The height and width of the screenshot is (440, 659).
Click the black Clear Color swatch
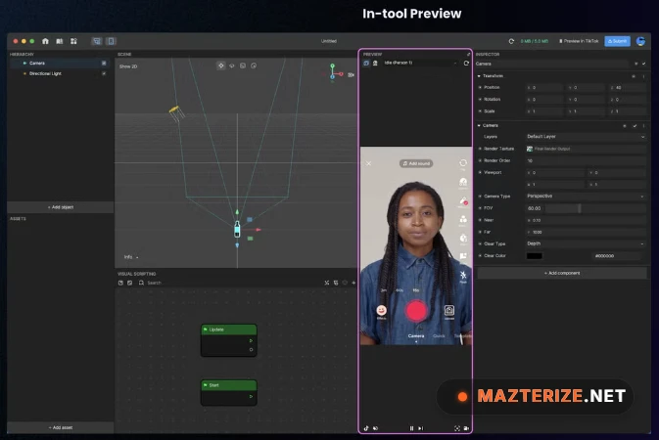click(534, 255)
